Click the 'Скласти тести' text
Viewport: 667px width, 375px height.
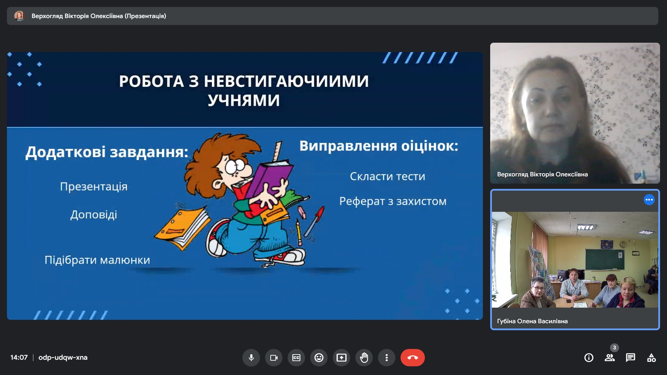(388, 176)
